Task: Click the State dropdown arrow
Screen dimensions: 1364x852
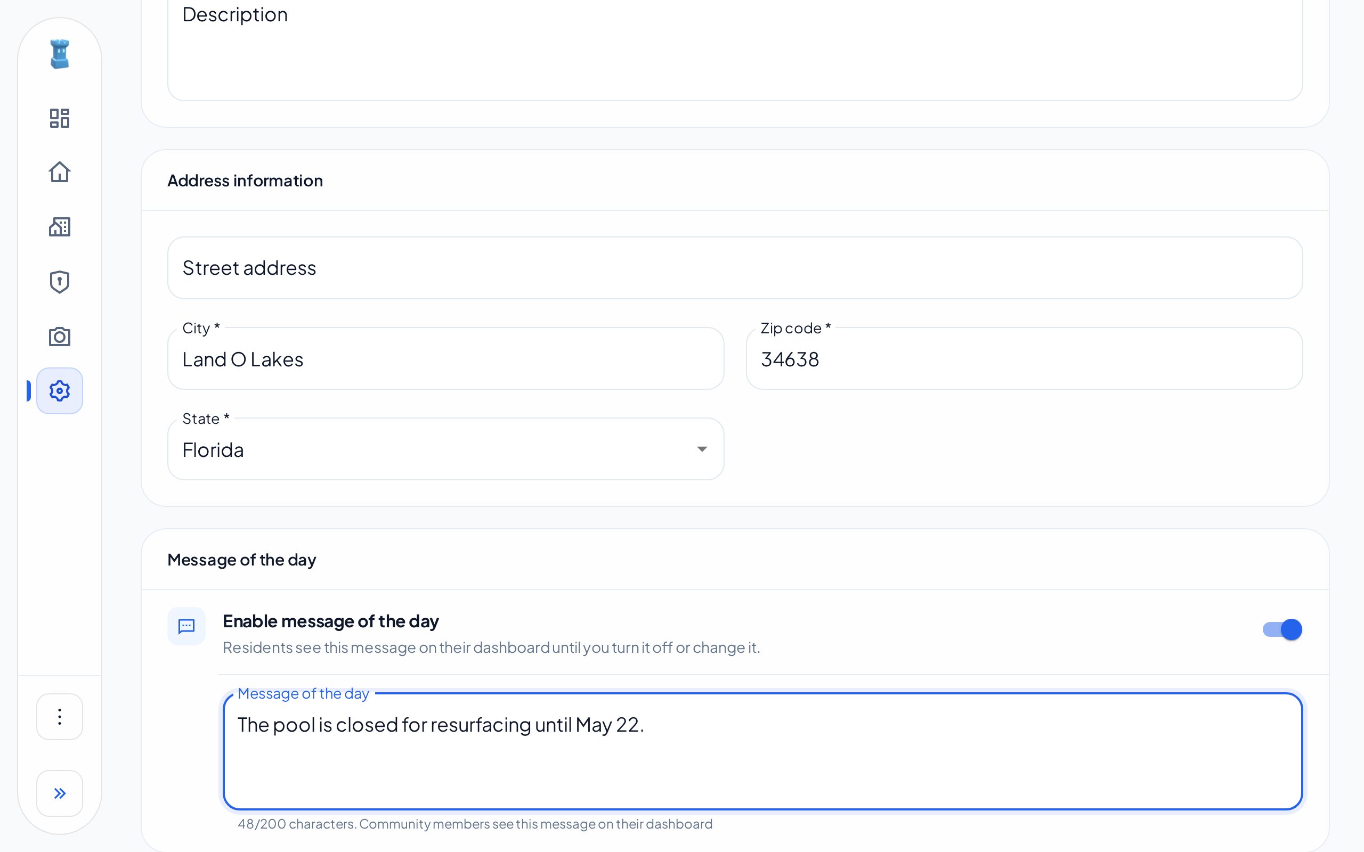Action: (x=702, y=449)
